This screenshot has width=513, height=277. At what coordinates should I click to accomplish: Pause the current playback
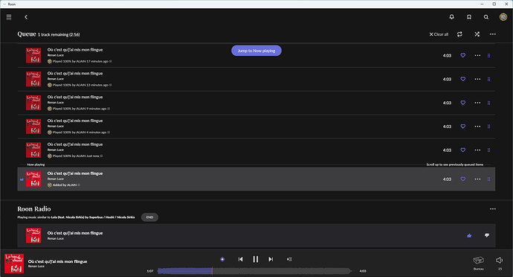click(x=256, y=259)
